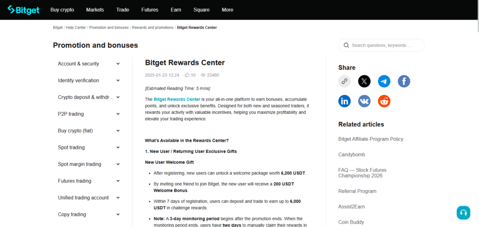The height and width of the screenshot is (227, 479).
Task: Share the article on Telegram
Action: (385, 81)
